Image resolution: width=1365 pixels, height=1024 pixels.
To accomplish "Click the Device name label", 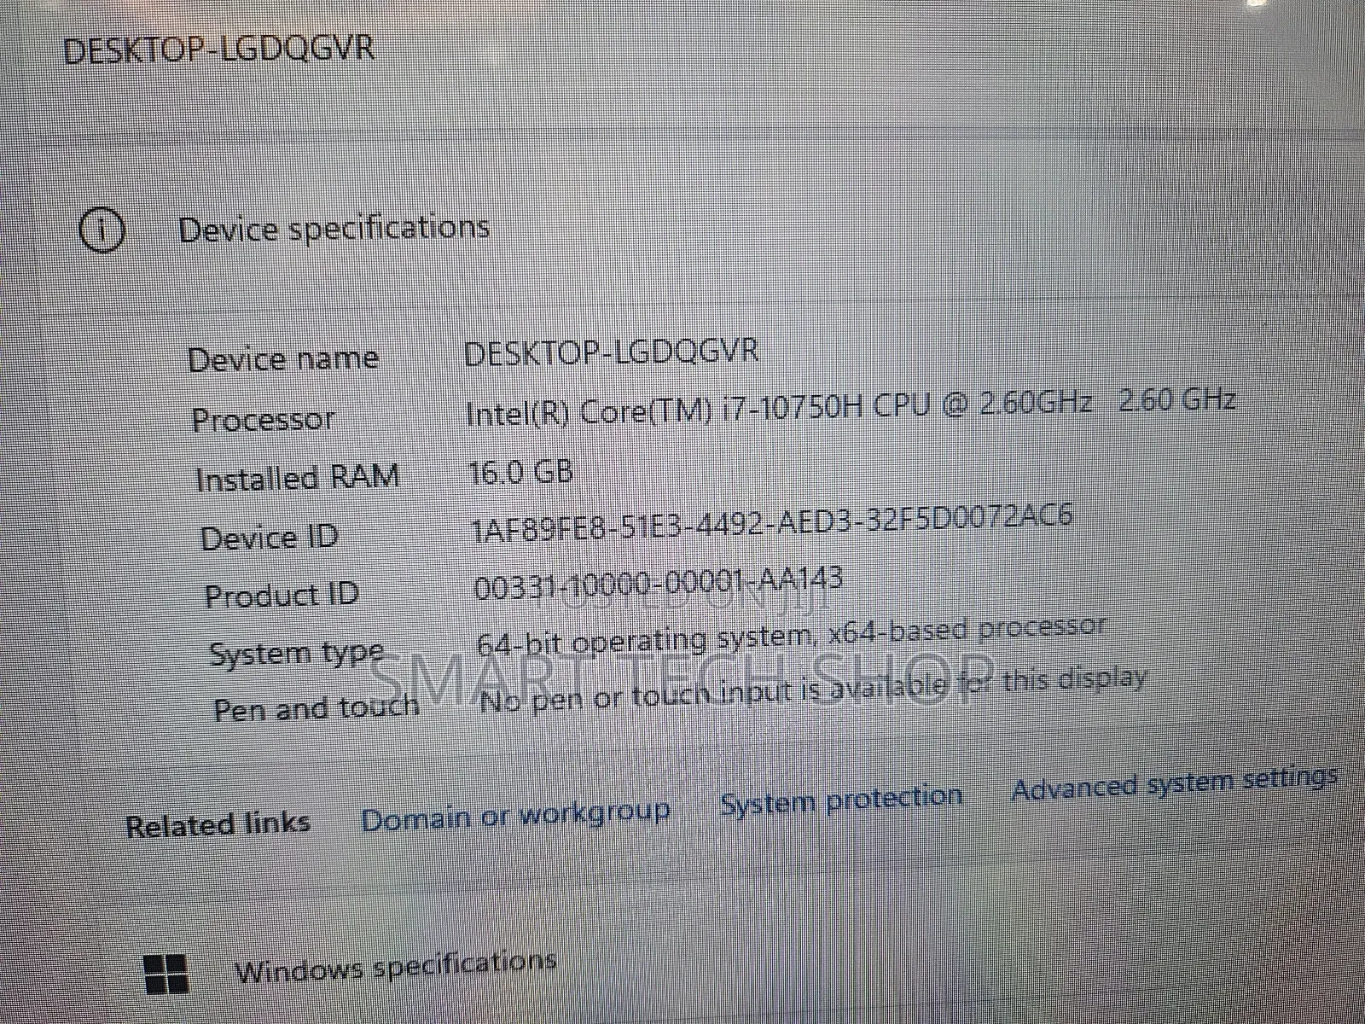I will (x=283, y=358).
